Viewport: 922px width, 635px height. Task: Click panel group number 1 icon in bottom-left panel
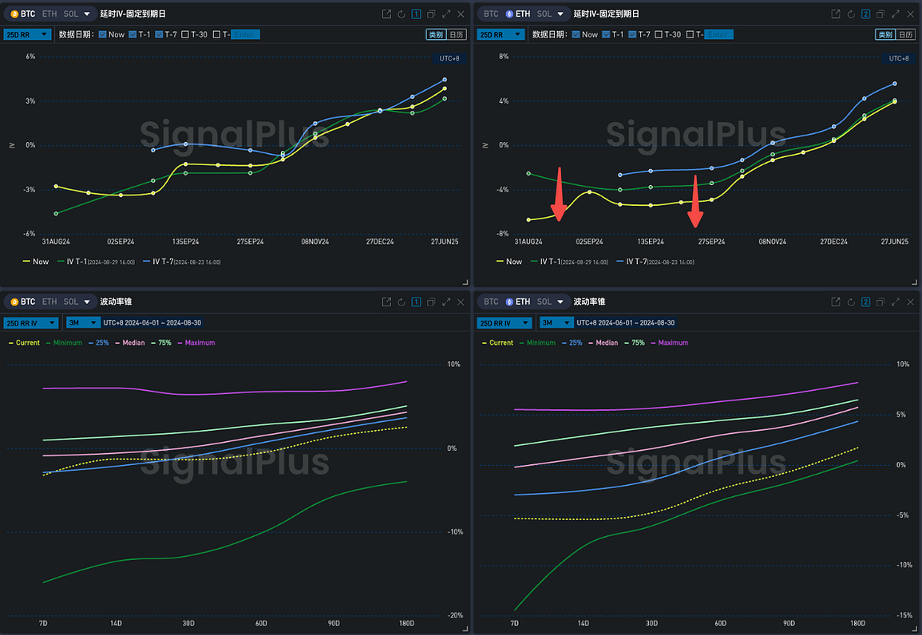click(416, 302)
